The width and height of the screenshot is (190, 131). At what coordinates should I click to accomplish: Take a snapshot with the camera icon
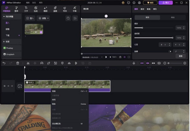click(120, 57)
